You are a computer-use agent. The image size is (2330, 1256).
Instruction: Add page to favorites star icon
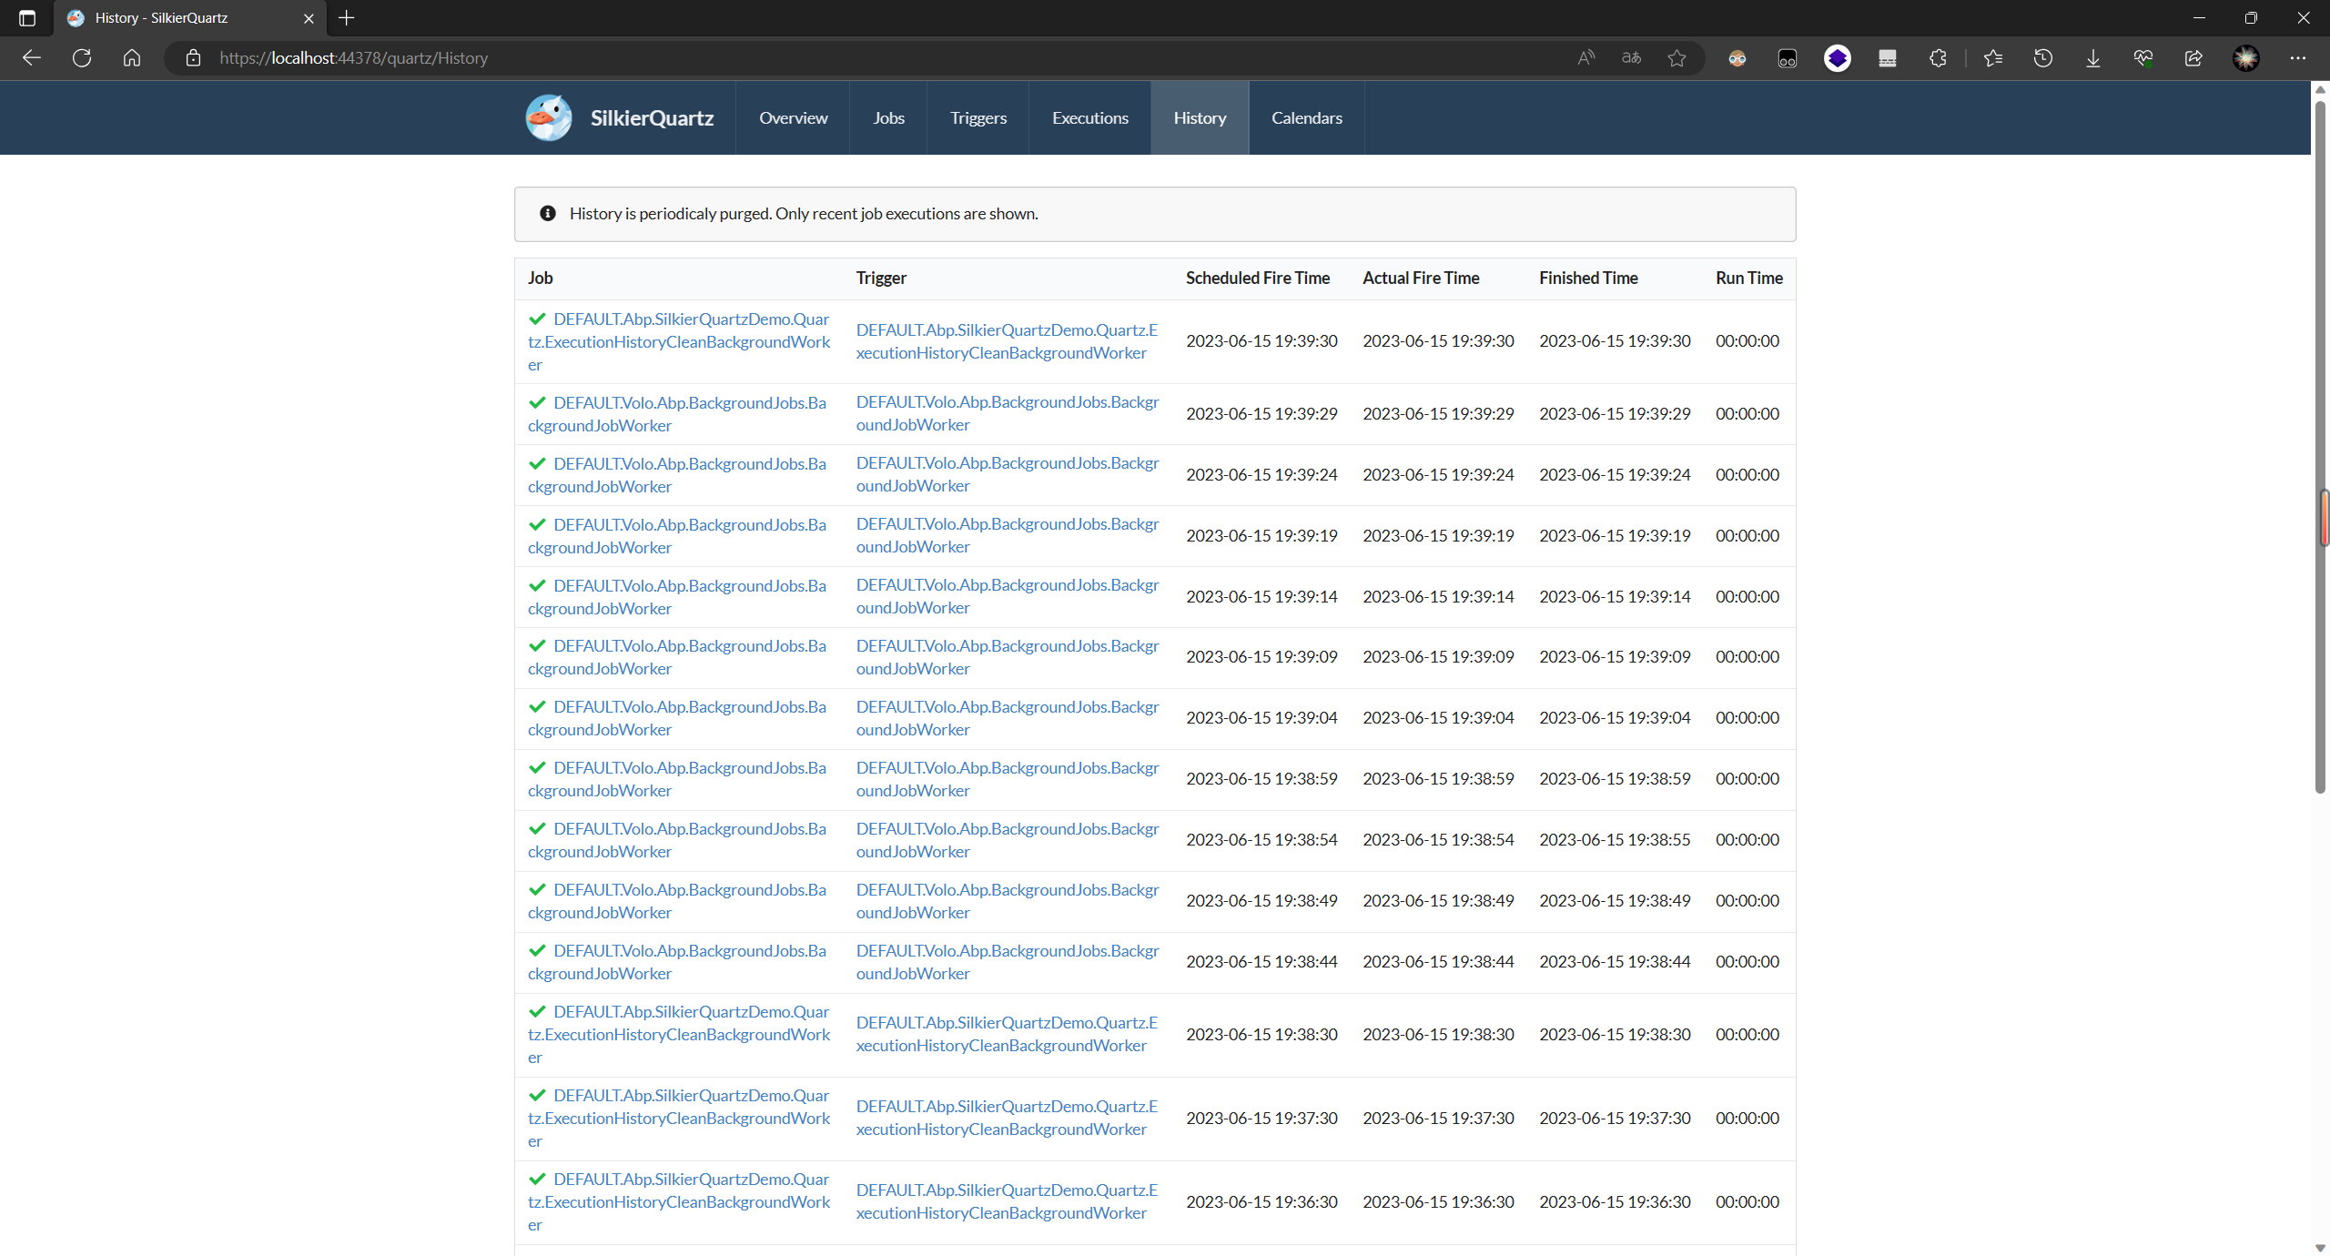(x=1677, y=58)
